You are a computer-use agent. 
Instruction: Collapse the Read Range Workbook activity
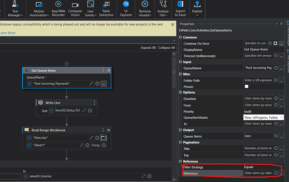pyautogui.click(x=108, y=130)
